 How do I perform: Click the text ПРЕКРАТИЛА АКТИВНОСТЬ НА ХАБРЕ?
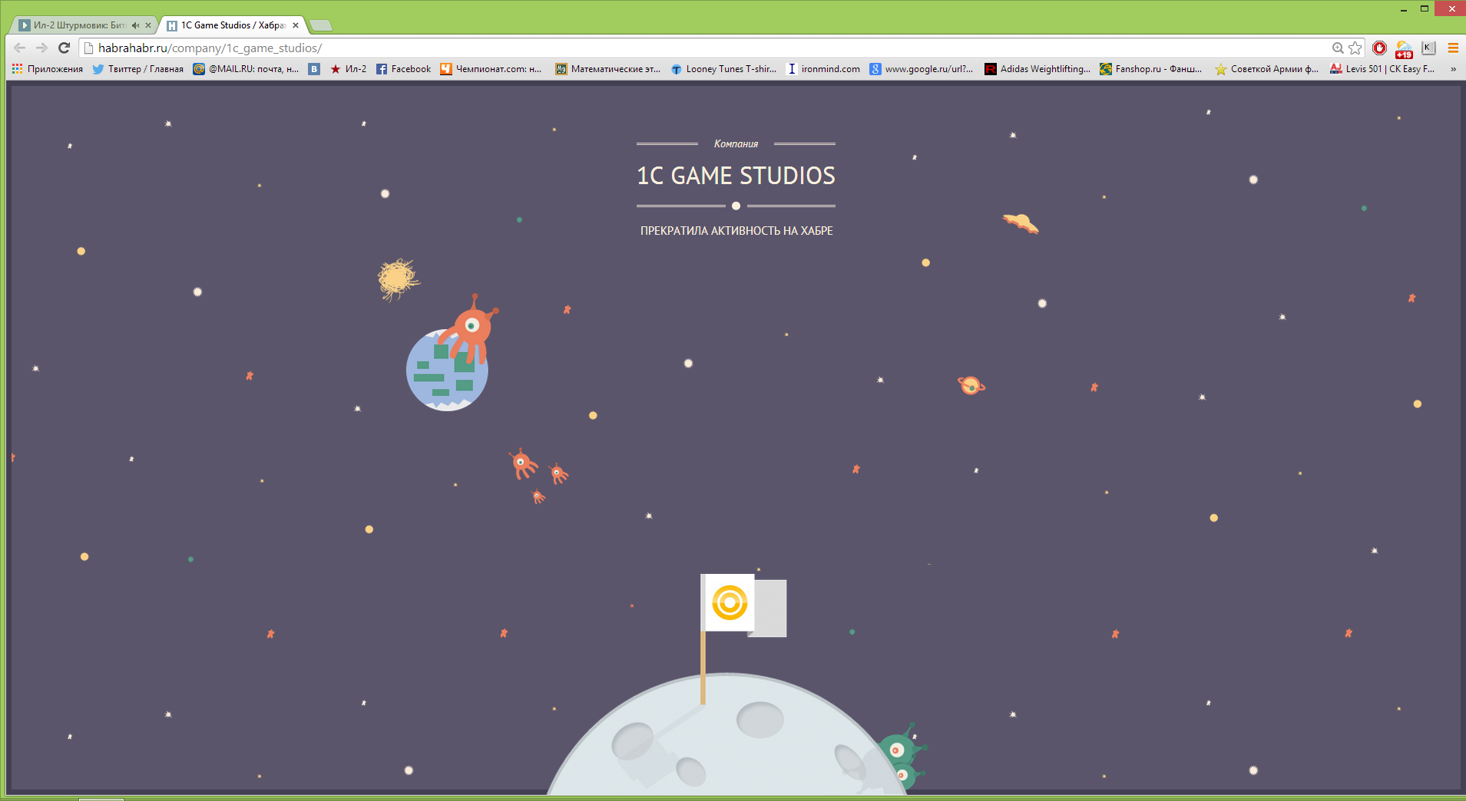736,231
